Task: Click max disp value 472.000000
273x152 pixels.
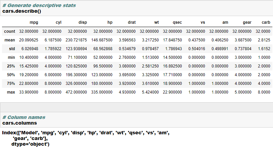Action: coord(76,92)
